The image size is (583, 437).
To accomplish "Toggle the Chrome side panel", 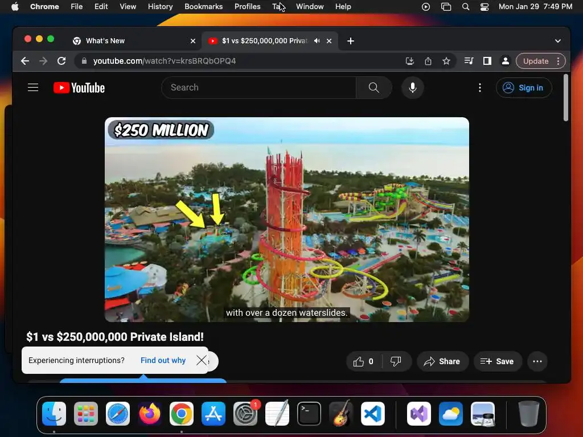I will coord(487,61).
